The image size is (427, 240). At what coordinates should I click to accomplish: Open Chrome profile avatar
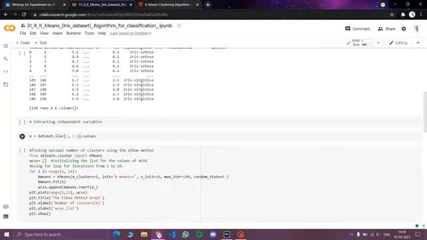pos(412,15)
